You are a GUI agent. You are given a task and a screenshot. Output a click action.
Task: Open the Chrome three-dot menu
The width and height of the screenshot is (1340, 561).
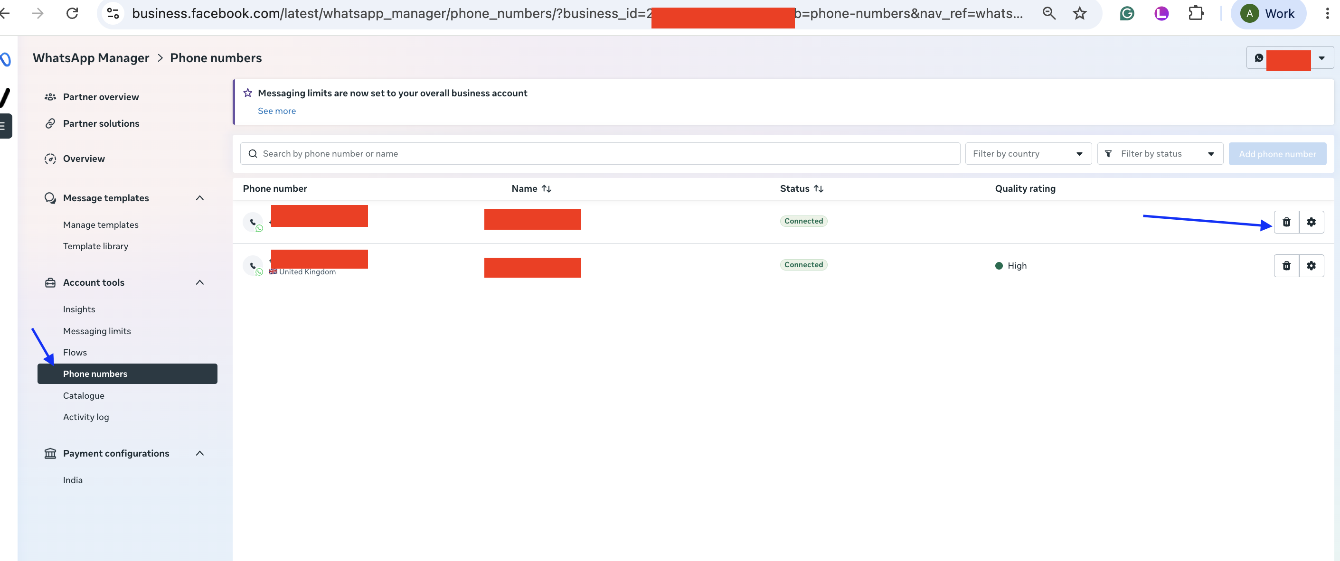coord(1327,13)
